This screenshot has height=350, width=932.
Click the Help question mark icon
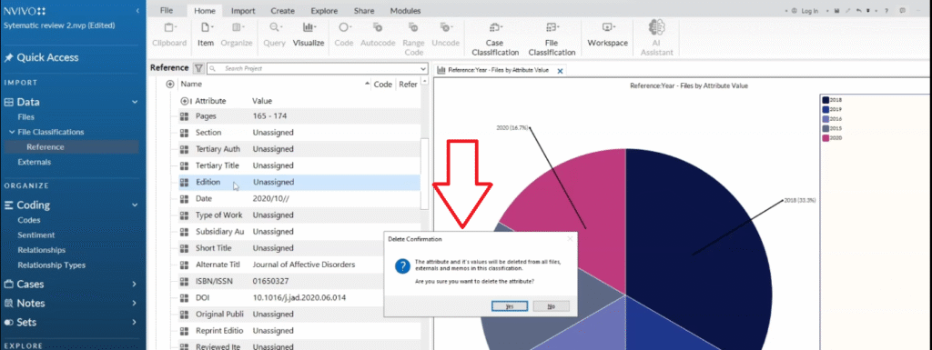click(x=886, y=11)
